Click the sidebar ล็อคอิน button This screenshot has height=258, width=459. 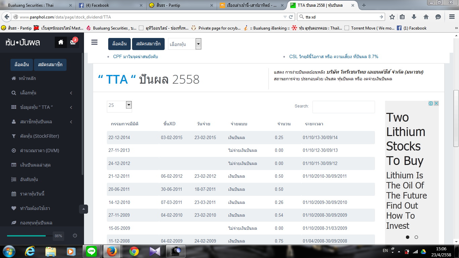22,64
